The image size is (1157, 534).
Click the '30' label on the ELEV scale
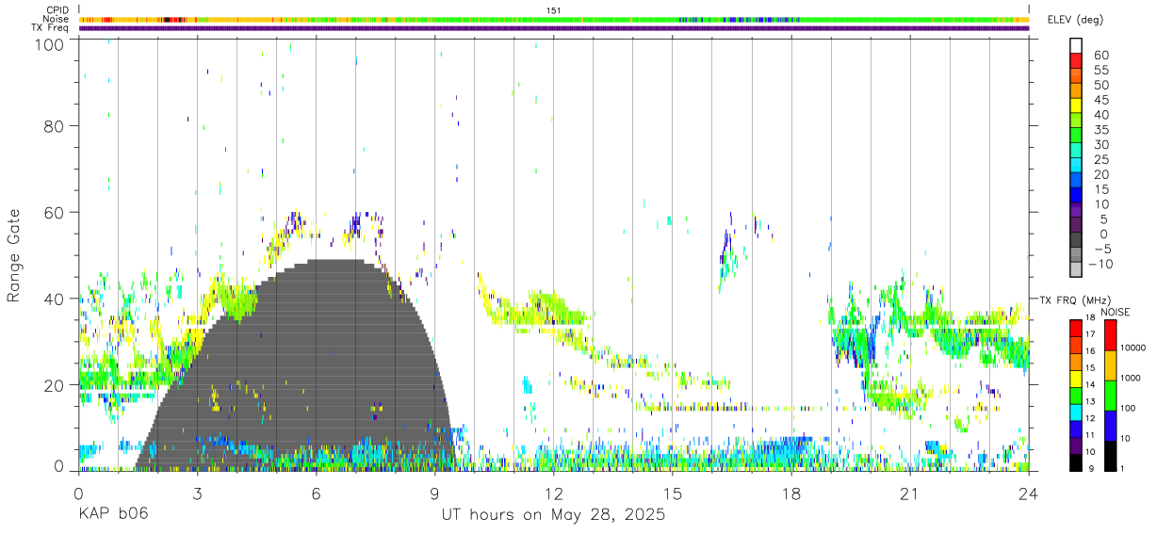(x=1100, y=144)
